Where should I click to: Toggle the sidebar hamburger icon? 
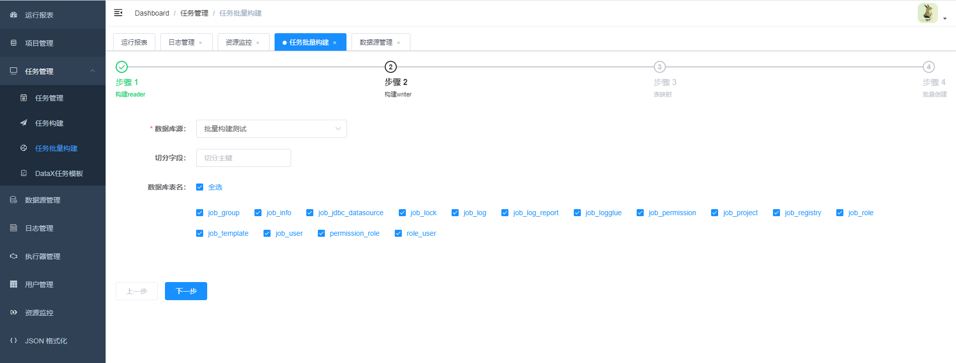(118, 13)
